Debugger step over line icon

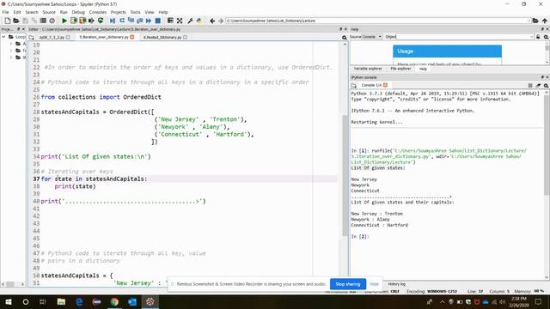coord(122,21)
